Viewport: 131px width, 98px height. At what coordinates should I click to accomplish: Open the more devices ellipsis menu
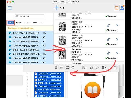tap(42, 23)
